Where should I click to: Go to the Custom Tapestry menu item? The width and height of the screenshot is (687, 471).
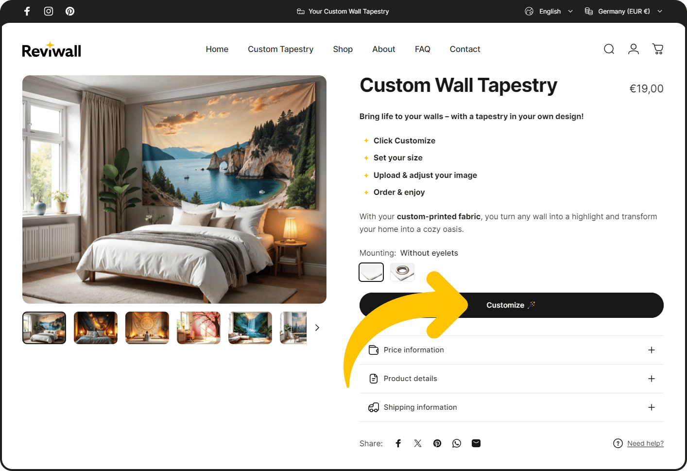coord(280,49)
